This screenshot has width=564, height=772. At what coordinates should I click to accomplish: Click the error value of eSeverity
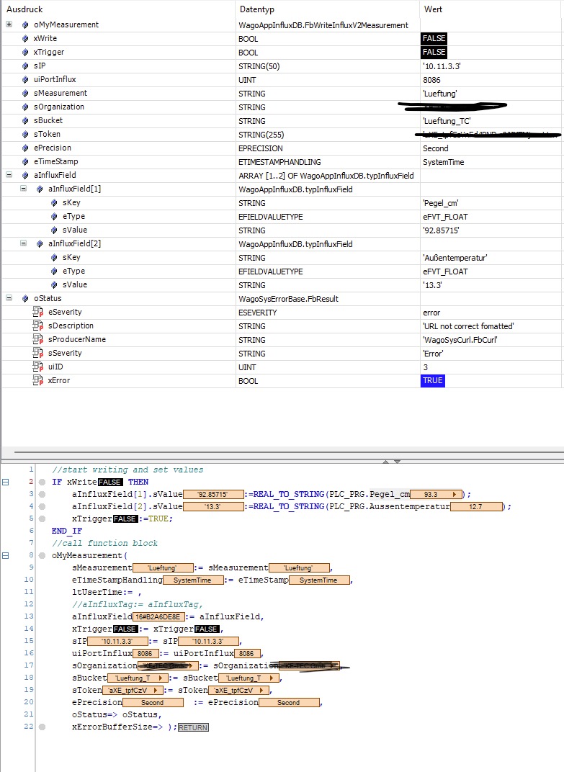431,313
